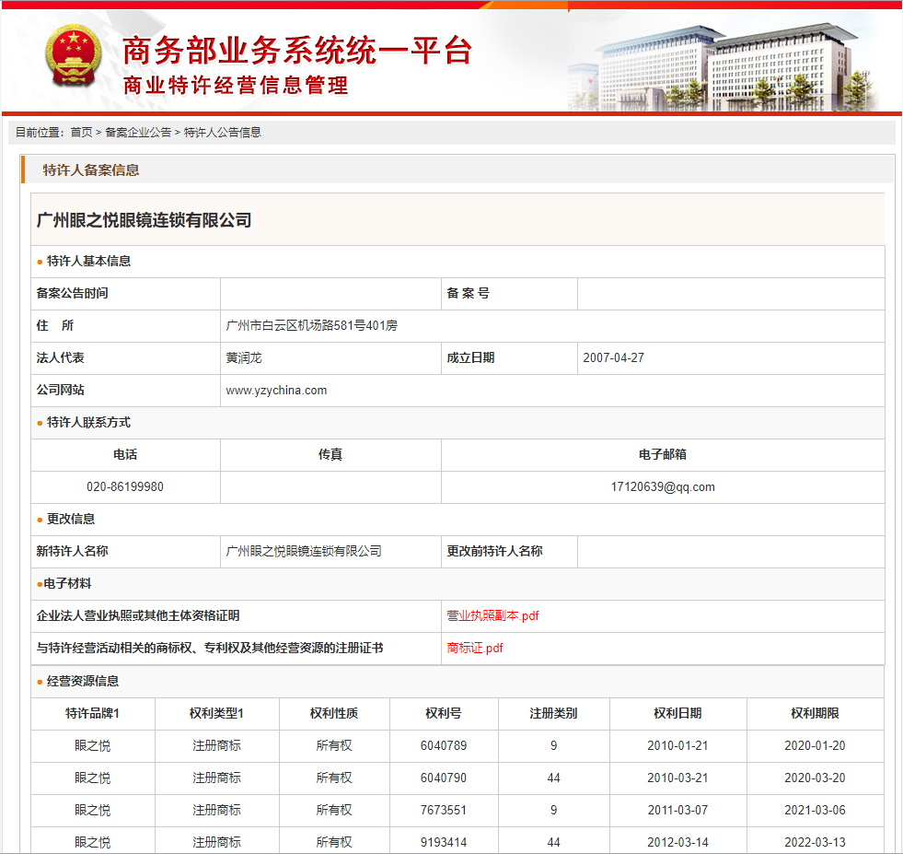The height and width of the screenshot is (854, 903).
Task: Select expiry date 2022-03-13
Action: 815,842
